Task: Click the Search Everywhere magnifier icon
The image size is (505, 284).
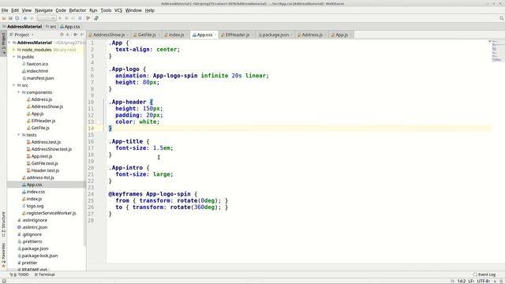Action: pos(502,18)
